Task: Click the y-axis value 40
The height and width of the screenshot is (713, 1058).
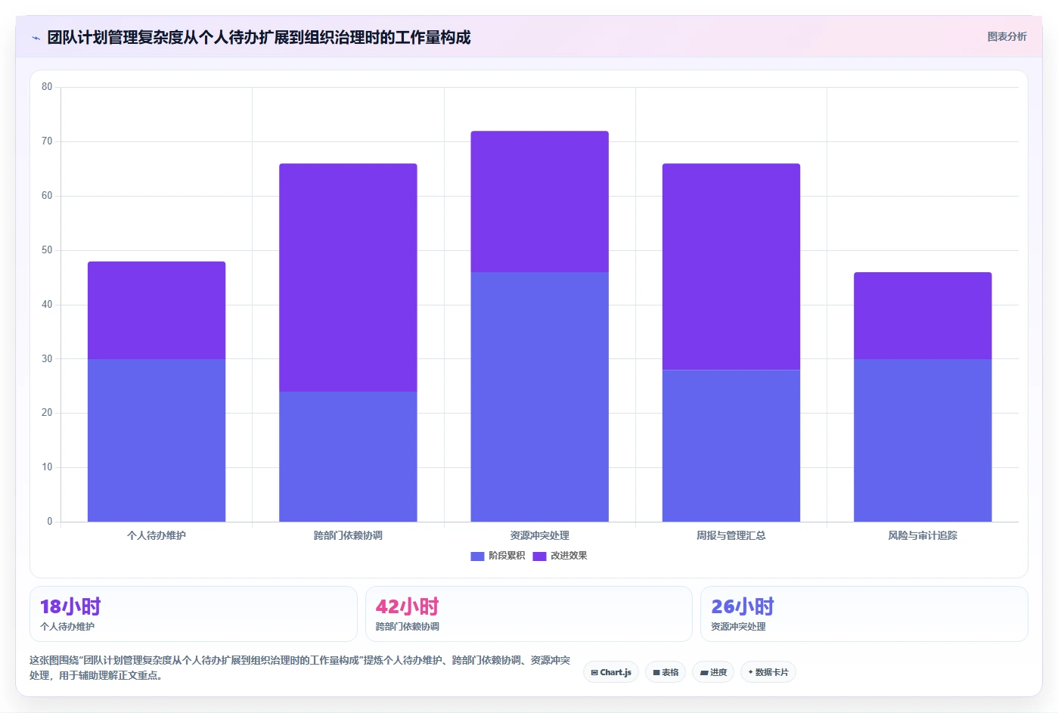Action: coord(47,305)
